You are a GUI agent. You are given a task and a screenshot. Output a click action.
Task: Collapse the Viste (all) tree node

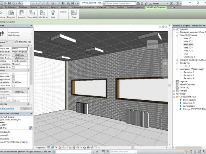[x=174, y=29]
